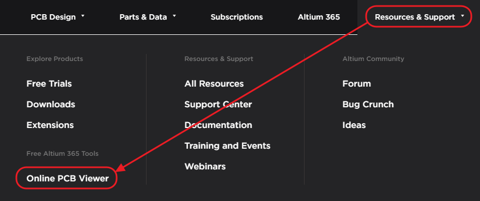480x201 pixels.
Task: Open the Documentation link
Action: pyautogui.click(x=218, y=125)
